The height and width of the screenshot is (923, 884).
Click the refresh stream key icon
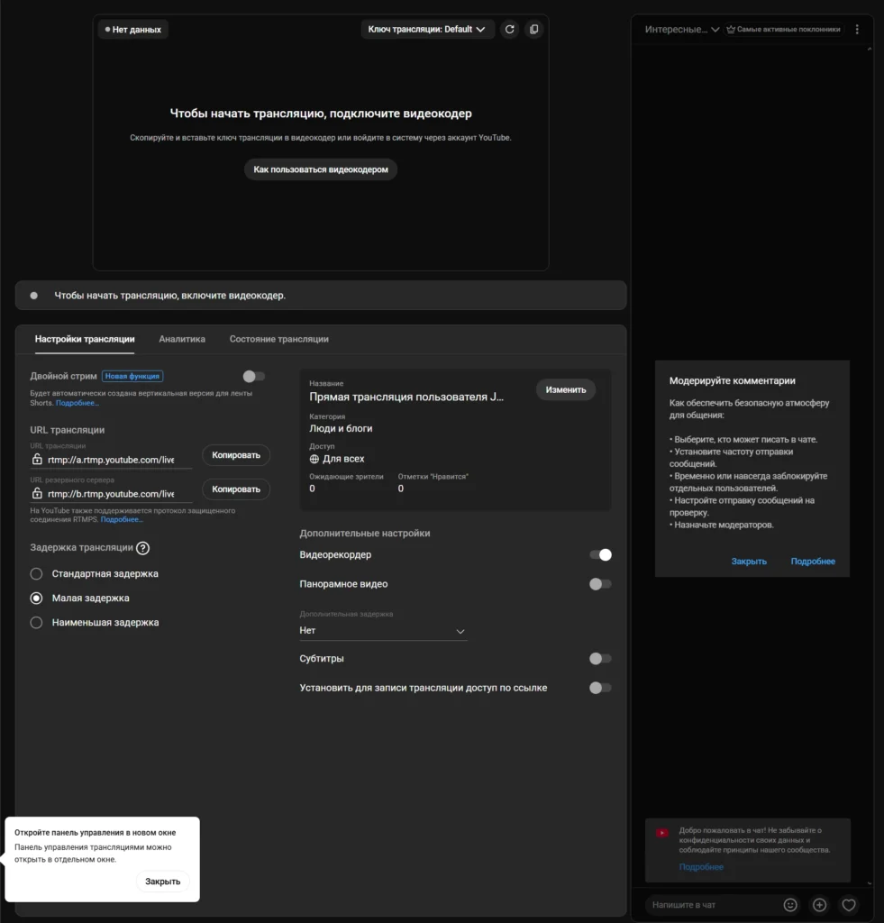click(509, 29)
